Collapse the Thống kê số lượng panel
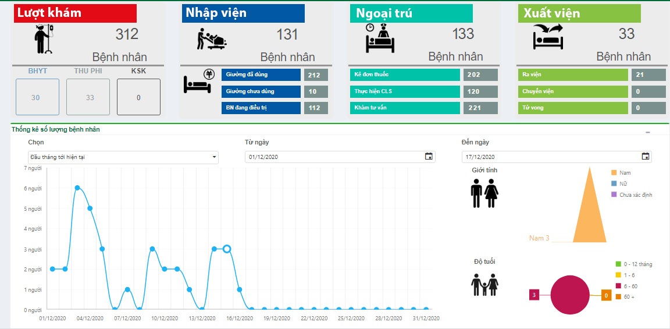670x329 pixels. click(648, 132)
